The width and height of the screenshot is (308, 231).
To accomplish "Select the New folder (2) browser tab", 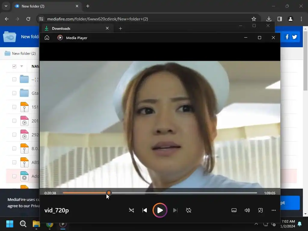I will tap(47, 6).
